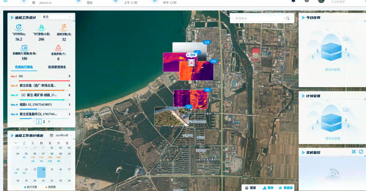Toggle the 图表 charts button

268,188
